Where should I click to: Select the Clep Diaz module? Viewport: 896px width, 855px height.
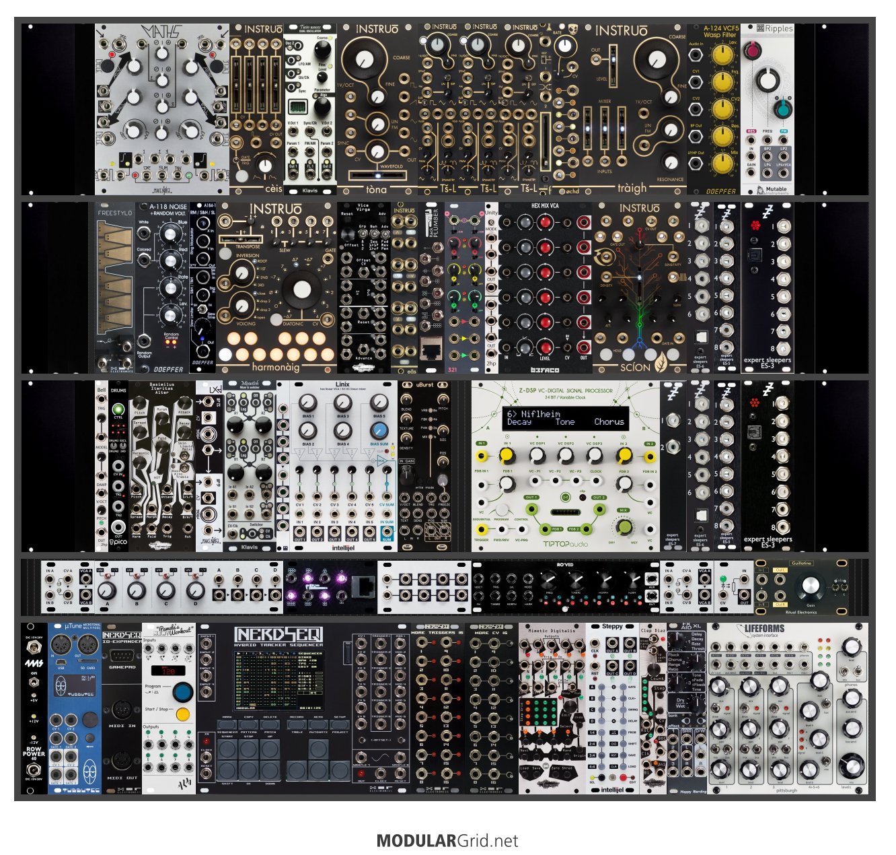[652, 708]
